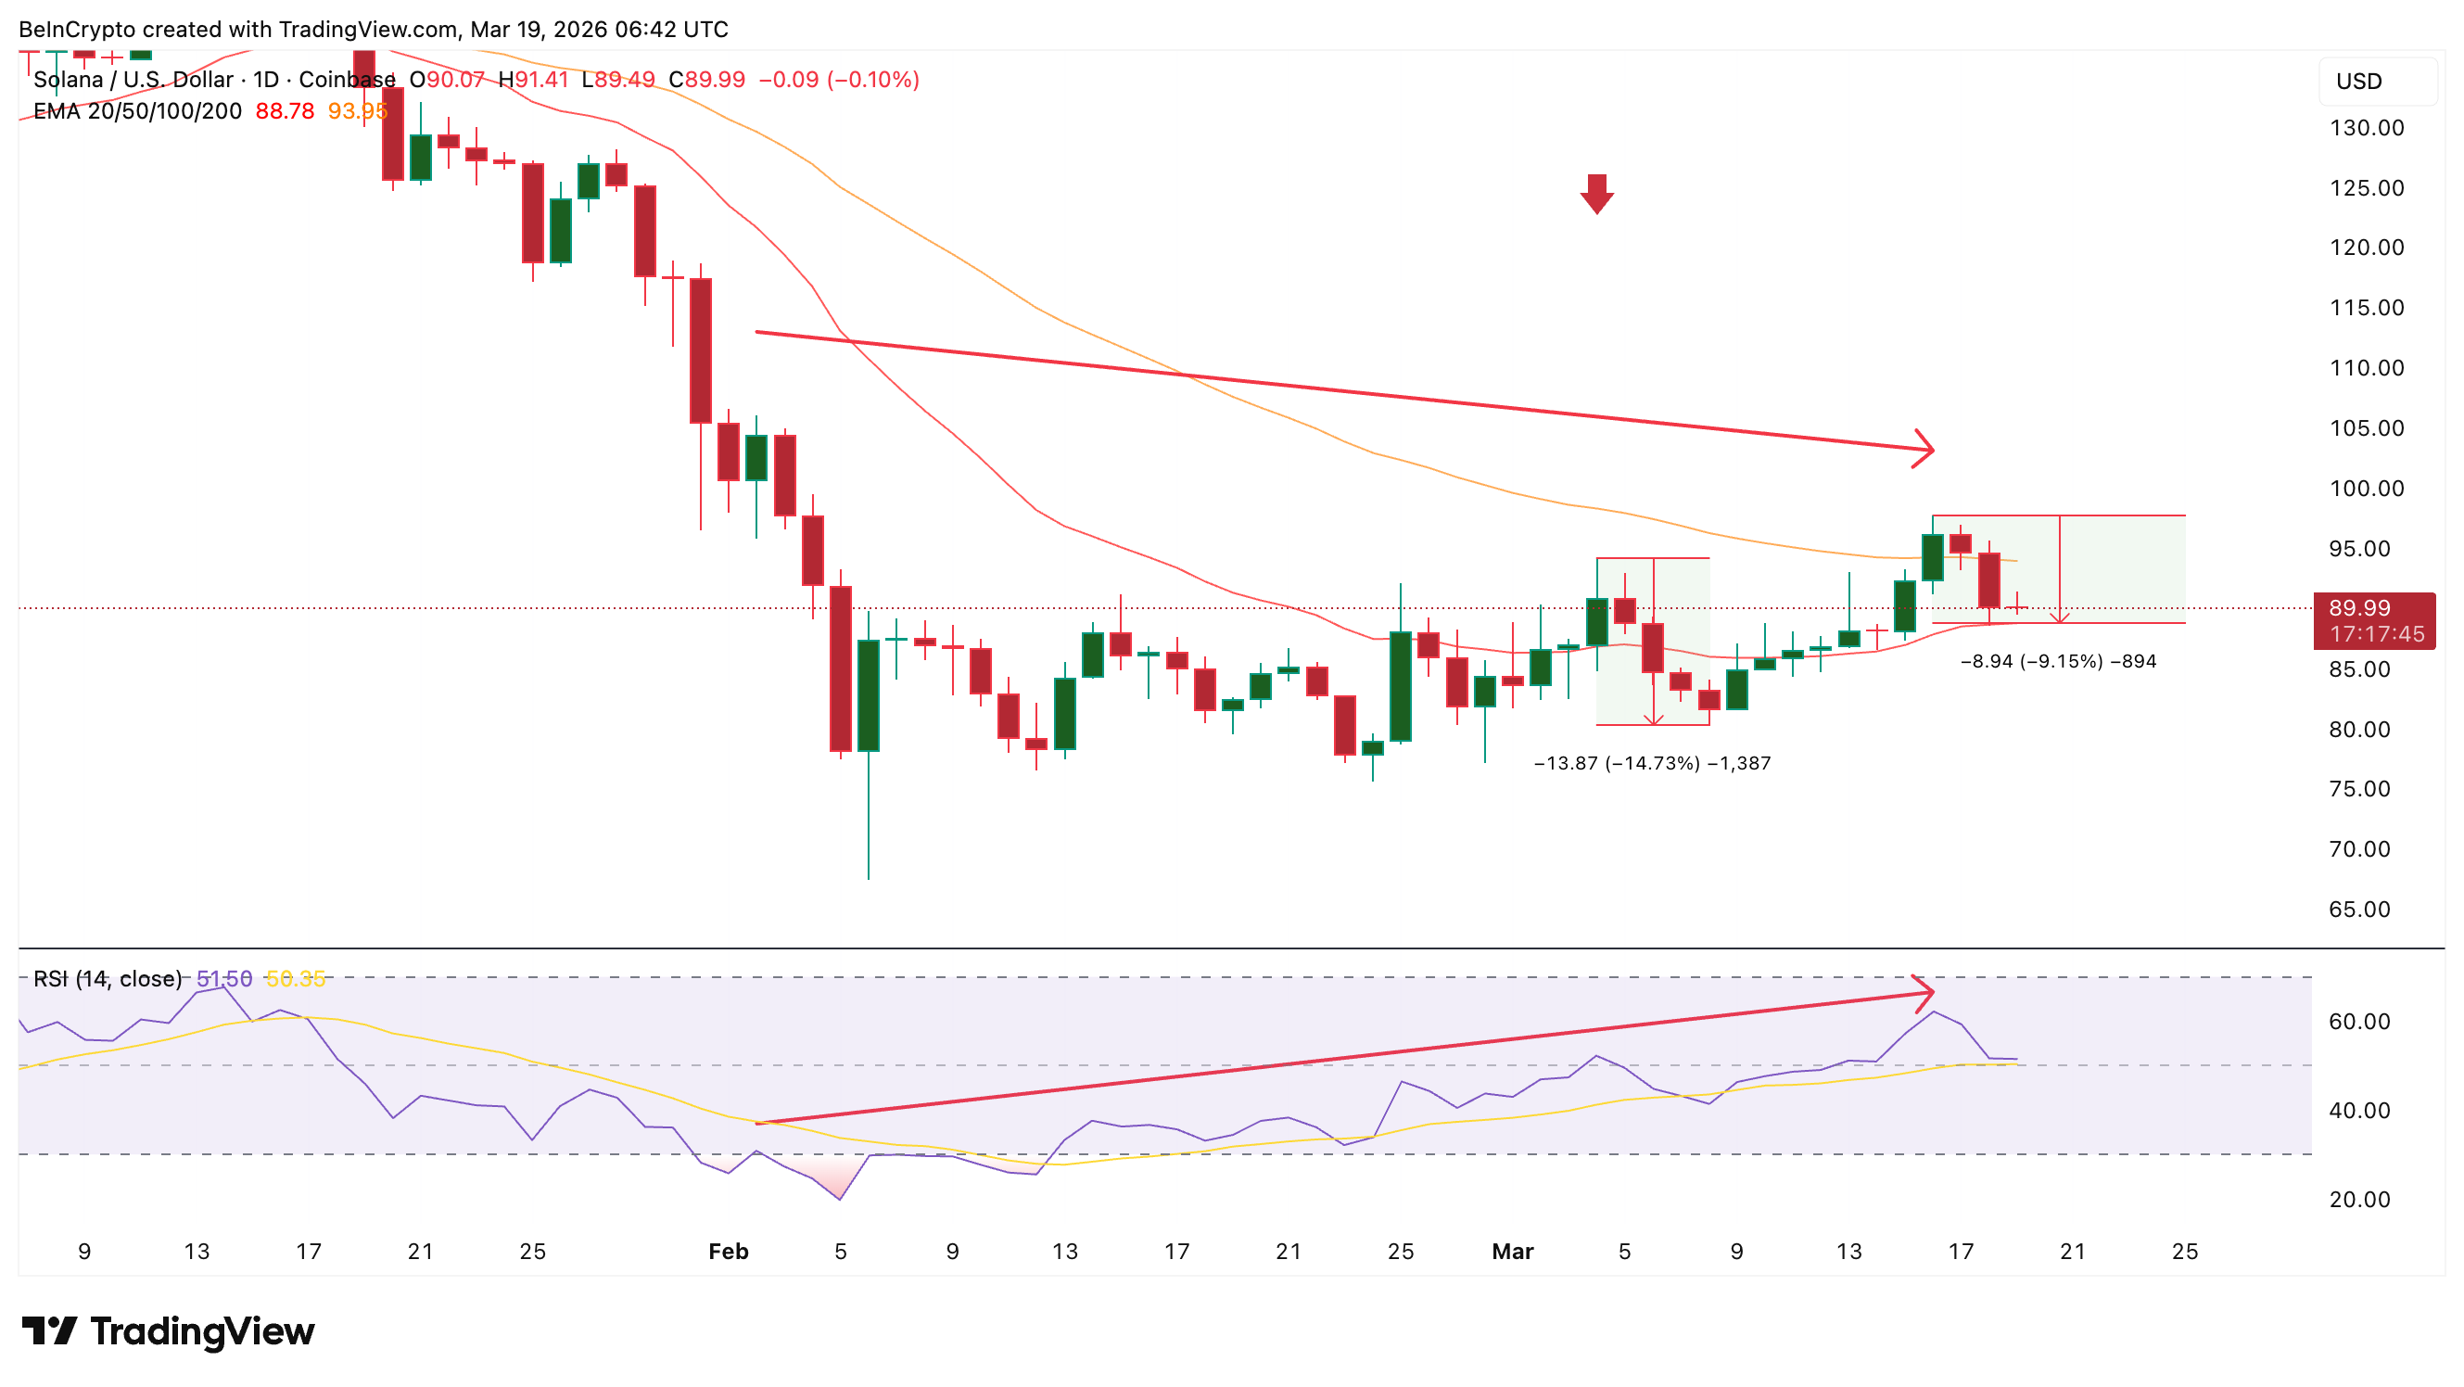This screenshot has height=1387, width=2464.
Task: Click the 100.00 price axis label
Action: coord(2366,488)
